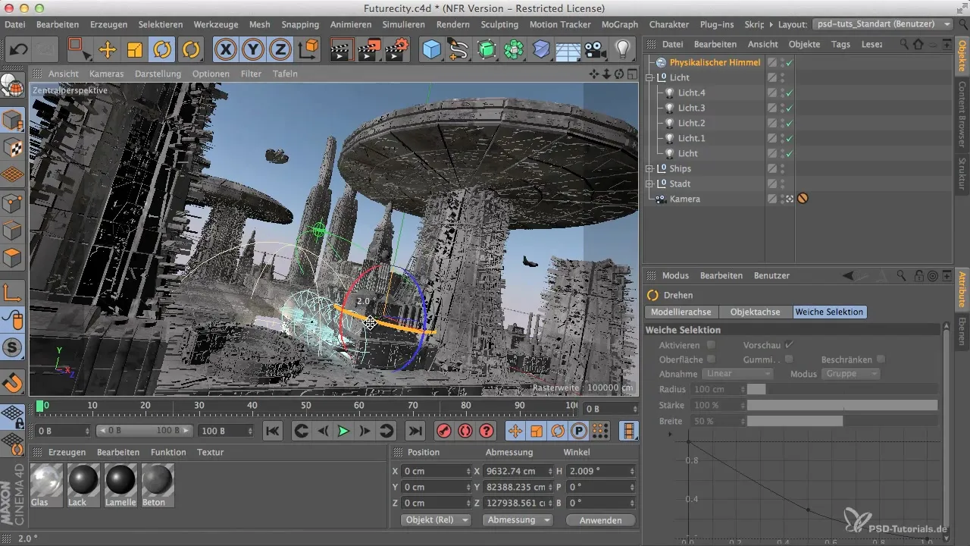Viewport: 970px width, 546px height.
Task: Select the Scale tool
Action: pos(134,50)
